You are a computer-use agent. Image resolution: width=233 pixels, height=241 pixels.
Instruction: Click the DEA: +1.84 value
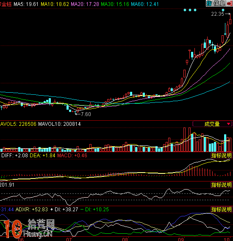(42, 156)
